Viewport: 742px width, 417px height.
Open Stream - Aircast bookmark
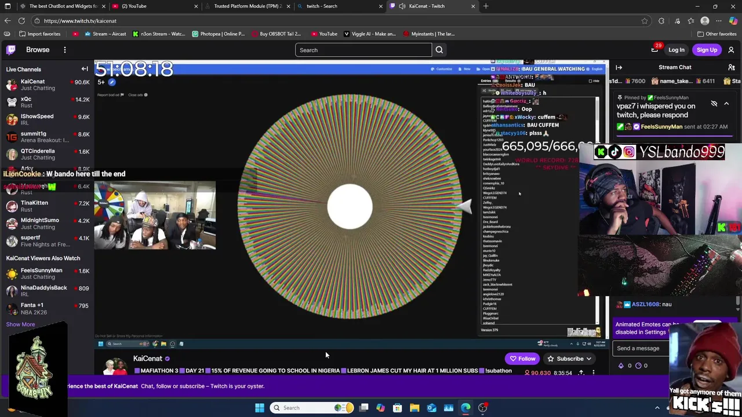coord(105,34)
